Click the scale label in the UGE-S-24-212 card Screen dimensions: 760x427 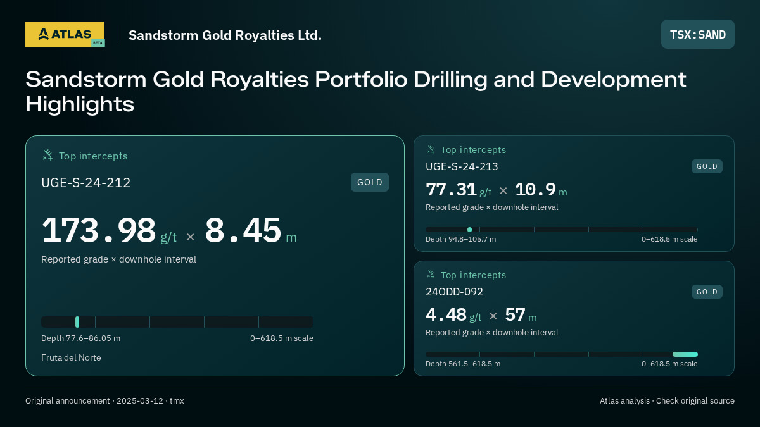pos(282,338)
